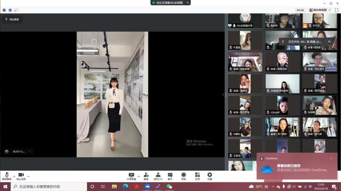The height and width of the screenshot is (191, 341).
Task: Select 表演二班于晓茹 video tile
Action: click(x=282, y=127)
